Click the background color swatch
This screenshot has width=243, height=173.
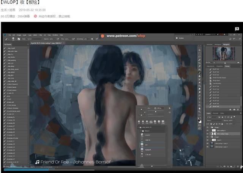click(200, 122)
